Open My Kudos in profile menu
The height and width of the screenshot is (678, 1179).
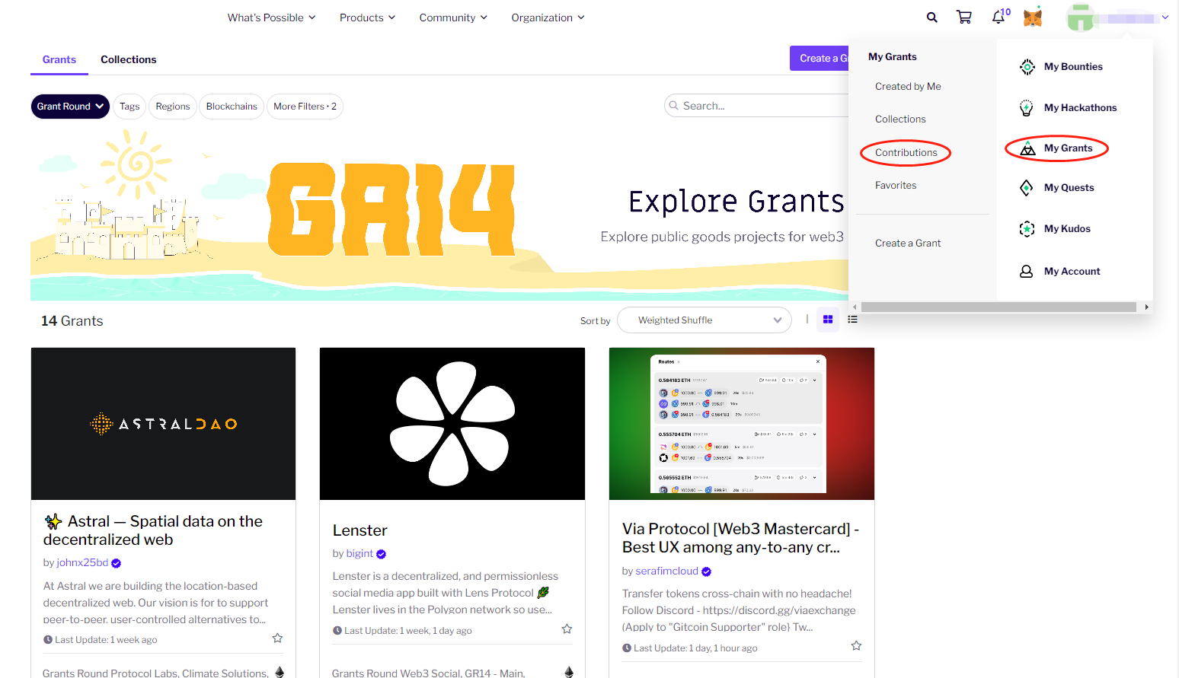pos(1066,229)
